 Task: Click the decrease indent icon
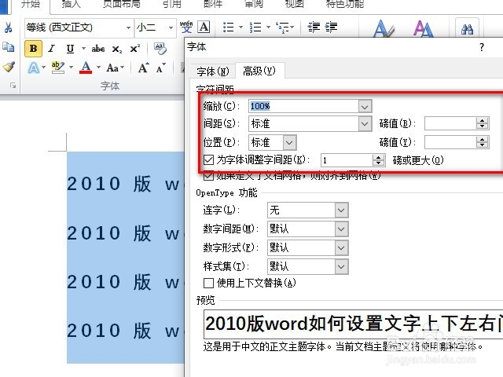[314, 27]
